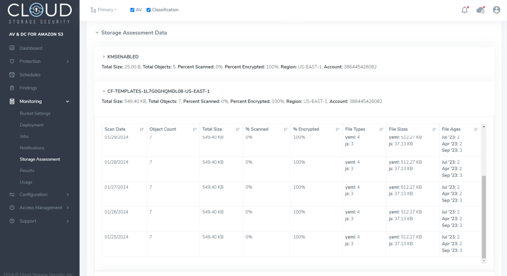Open Findings page
This screenshot has width=507, height=276.
point(28,88)
